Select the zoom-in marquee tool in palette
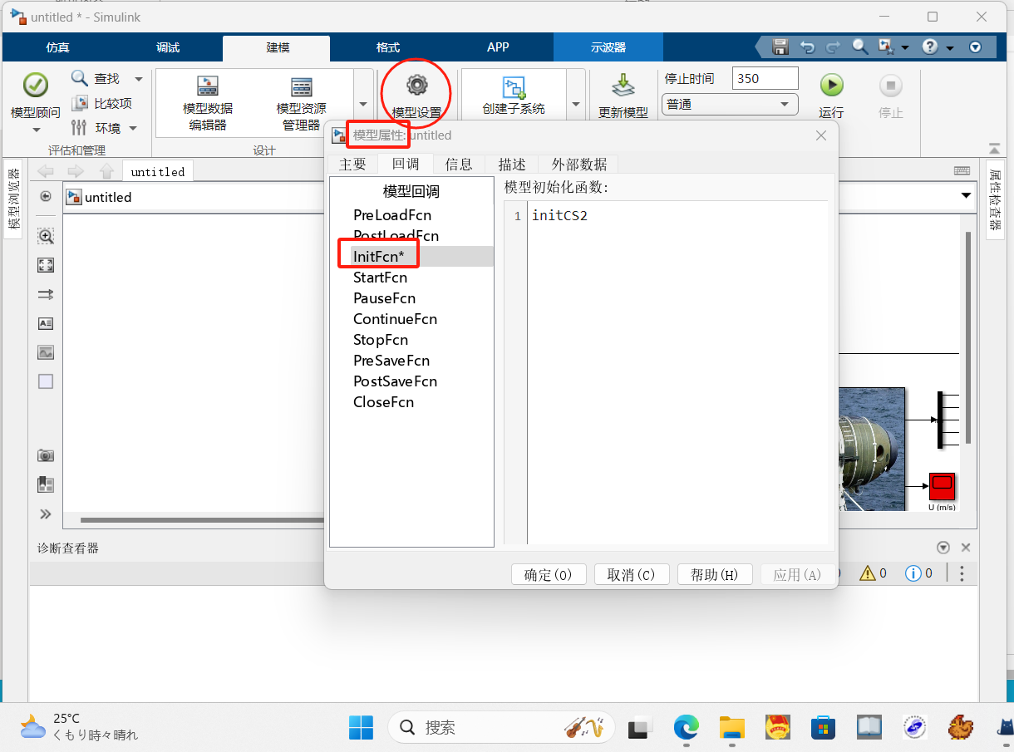 46,237
